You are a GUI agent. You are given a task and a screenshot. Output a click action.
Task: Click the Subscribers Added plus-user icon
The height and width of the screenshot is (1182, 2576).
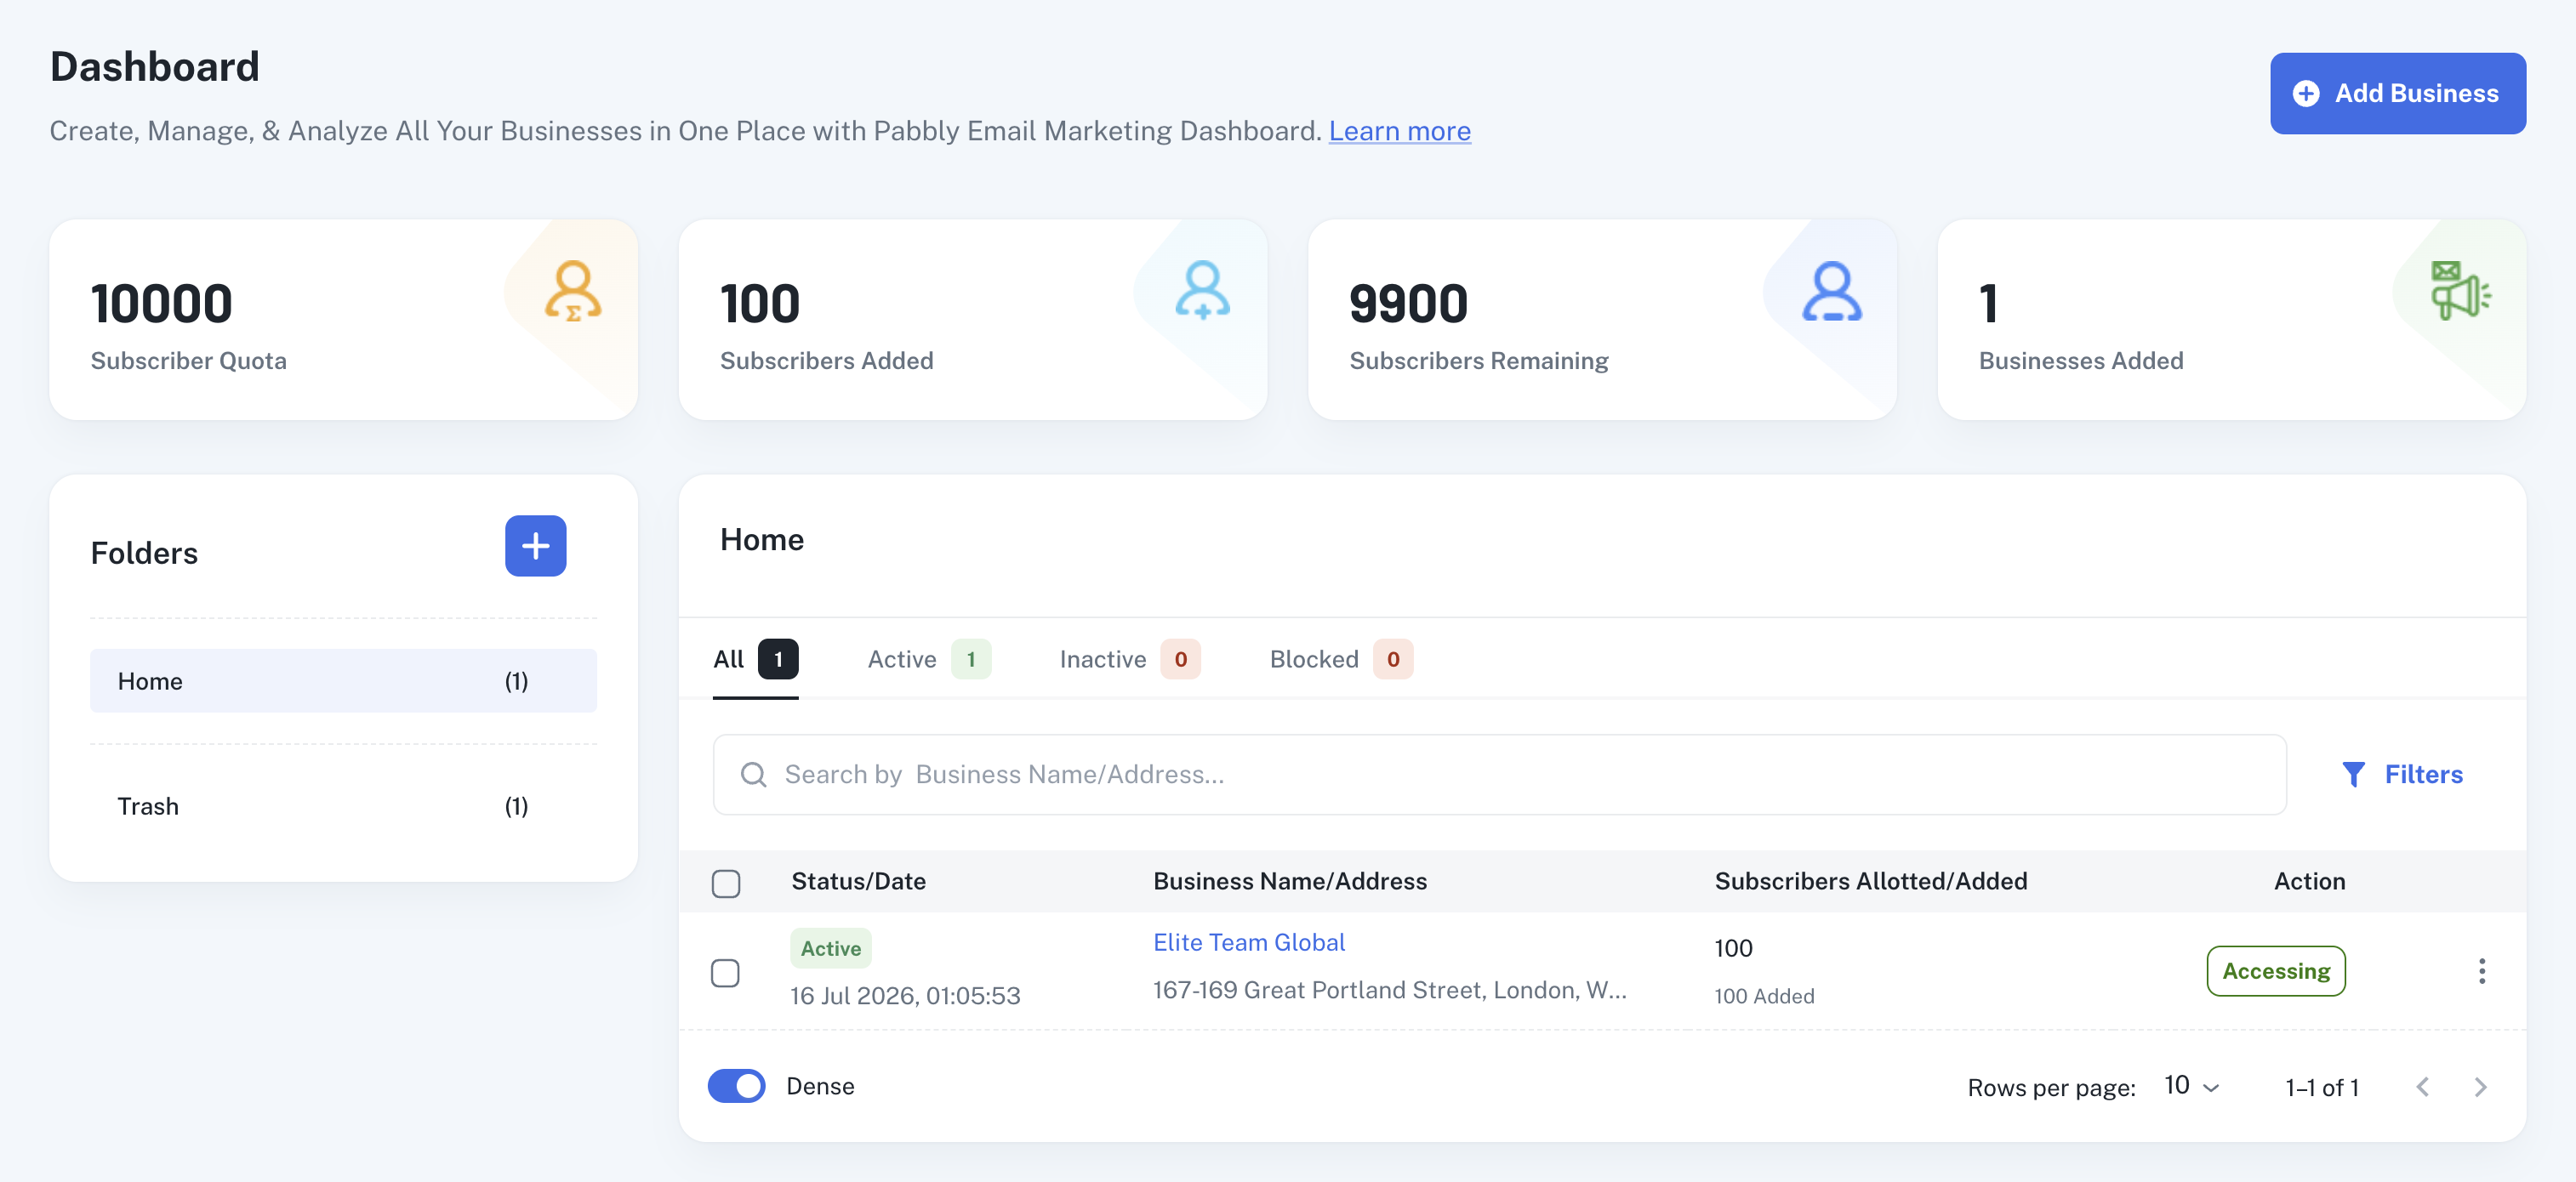coord(1202,291)
